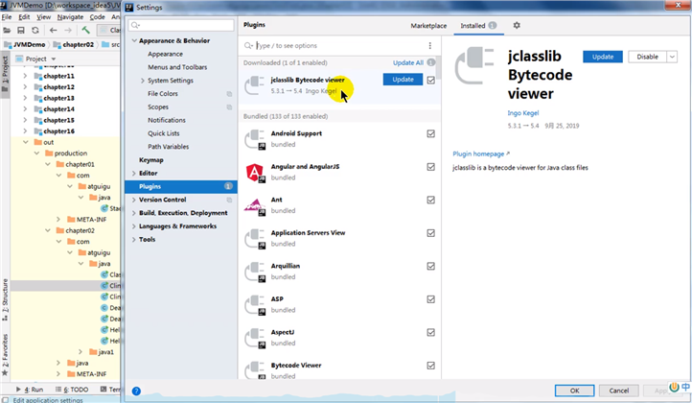Viewport: 692px width, 403px height.
Task: Focus the plugin search input field
Action: [x=340, y=45]
